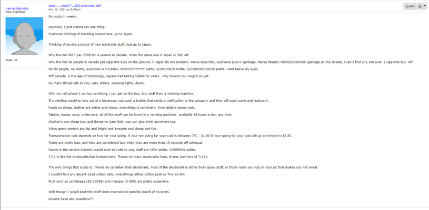Viewport: 429px width, 210px height.
Task: Click the "Anyways. I just wanna say" line
Action: [x=71, y=27]
